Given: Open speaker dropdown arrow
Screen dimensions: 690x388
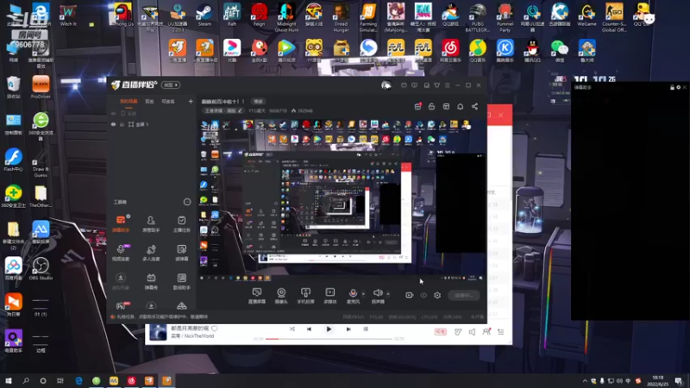Looking at the screenshot, I should point(388,293).
